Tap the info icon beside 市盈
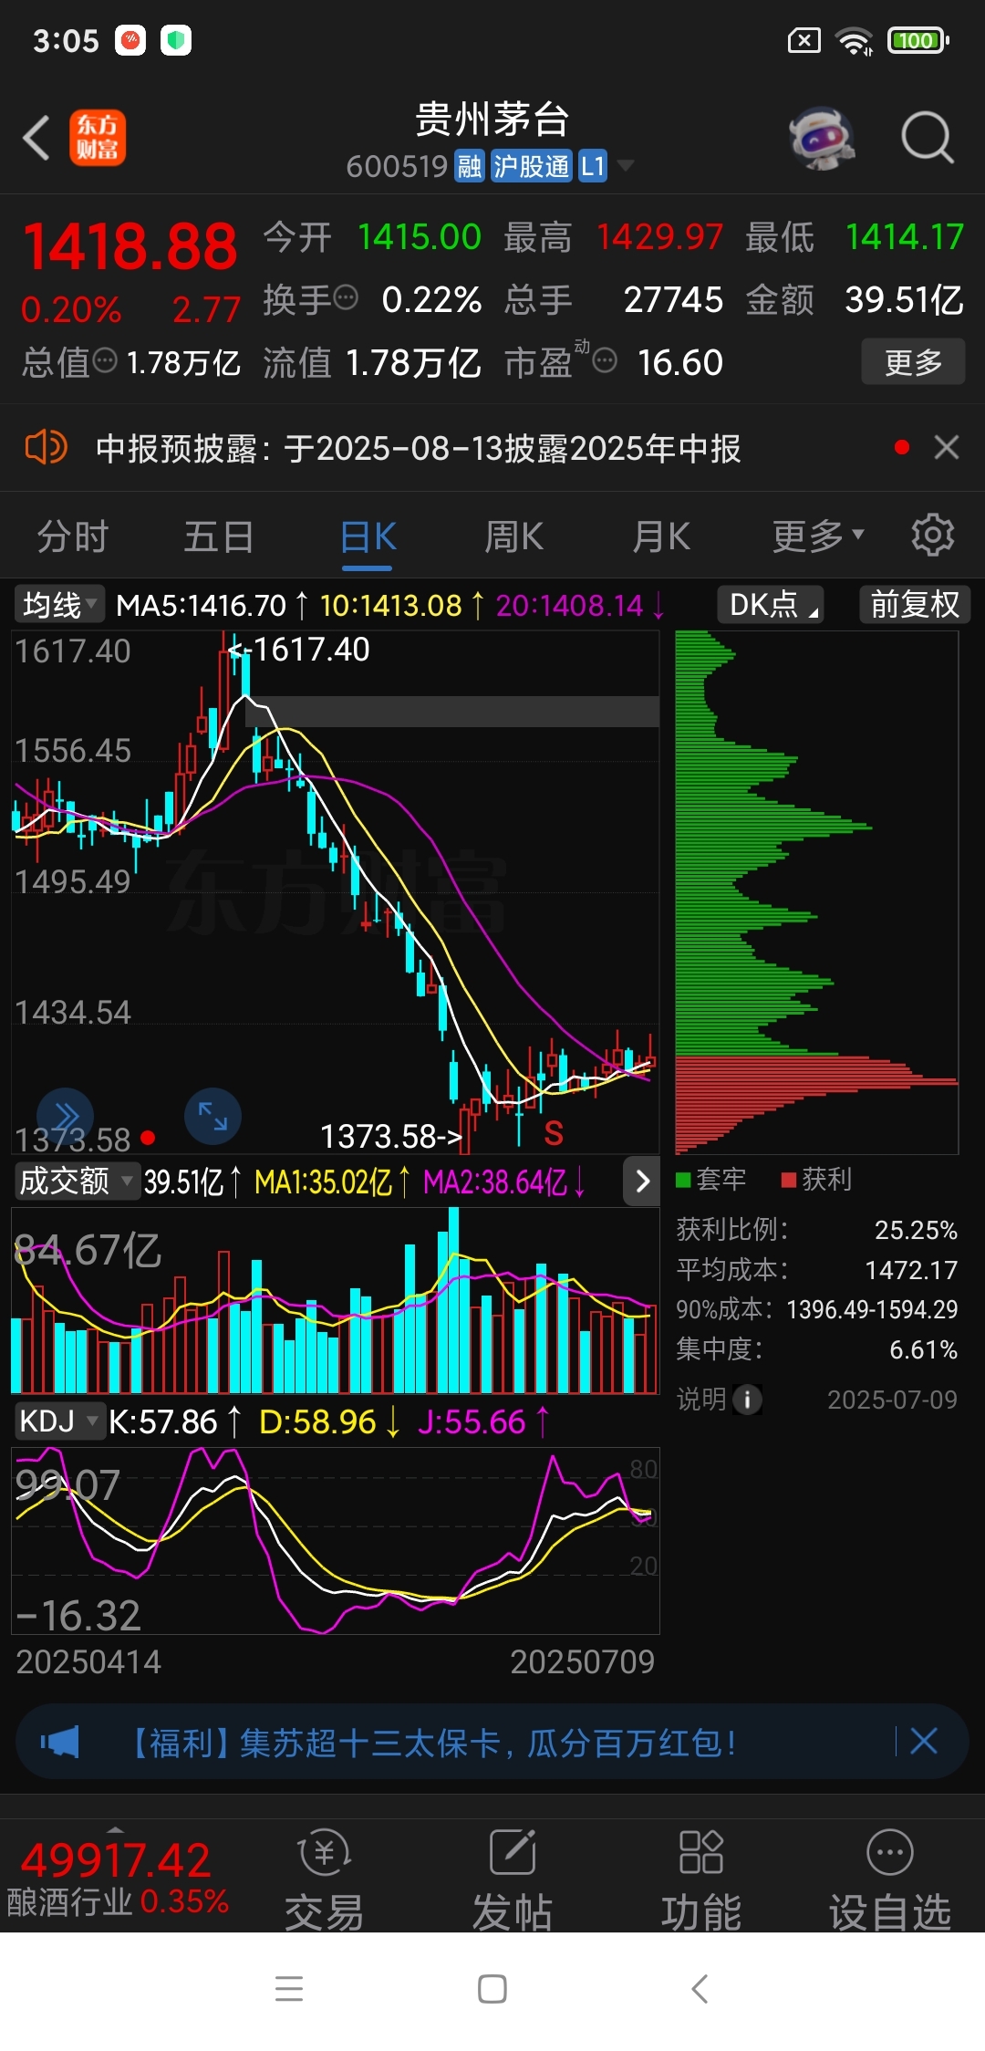985x2051 pixels. (x=605, y=360)
